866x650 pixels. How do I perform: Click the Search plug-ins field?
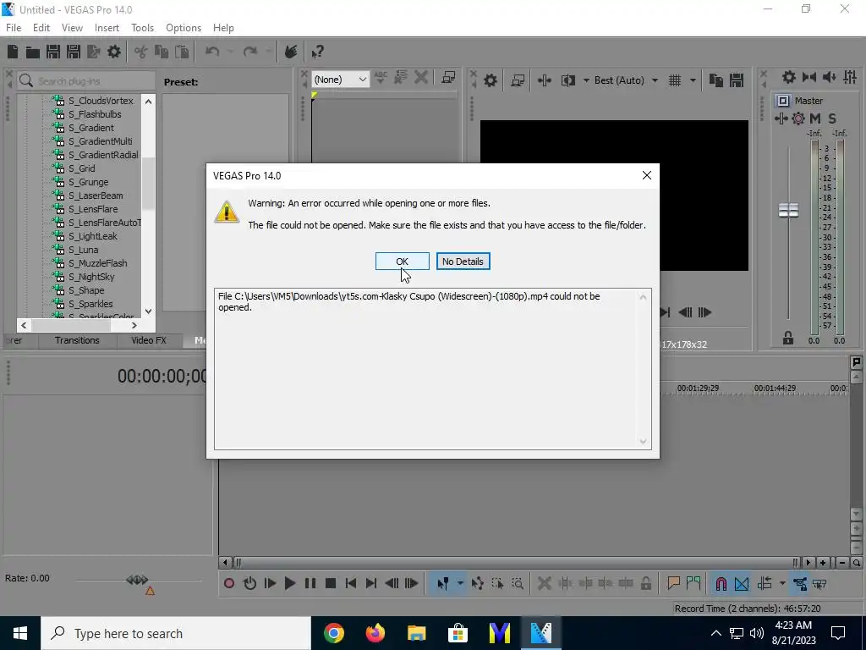tap(86, 81)
